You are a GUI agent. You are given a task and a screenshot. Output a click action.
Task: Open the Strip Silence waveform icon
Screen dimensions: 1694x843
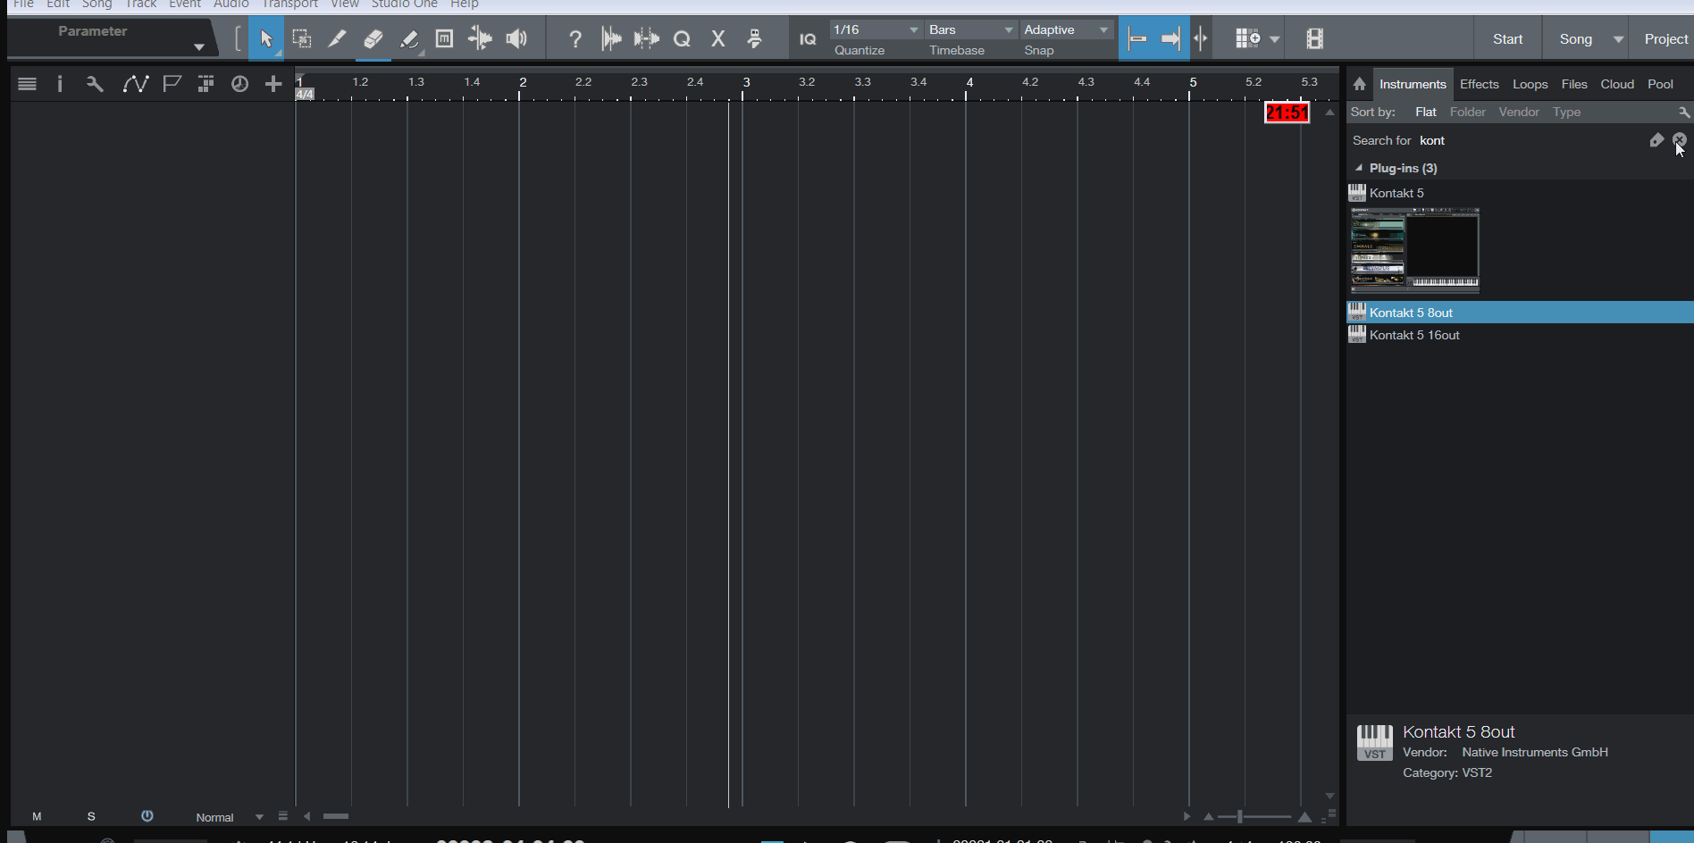(x=611, y=38)
